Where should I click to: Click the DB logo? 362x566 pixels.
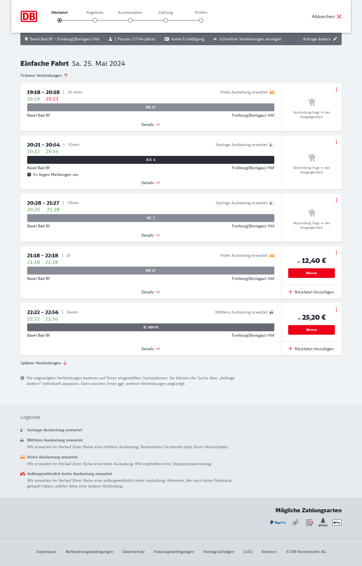29,16
